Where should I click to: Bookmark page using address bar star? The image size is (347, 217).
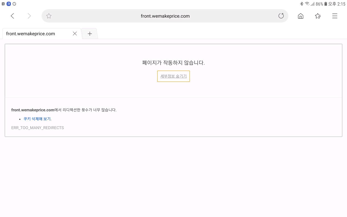point(49,16)
